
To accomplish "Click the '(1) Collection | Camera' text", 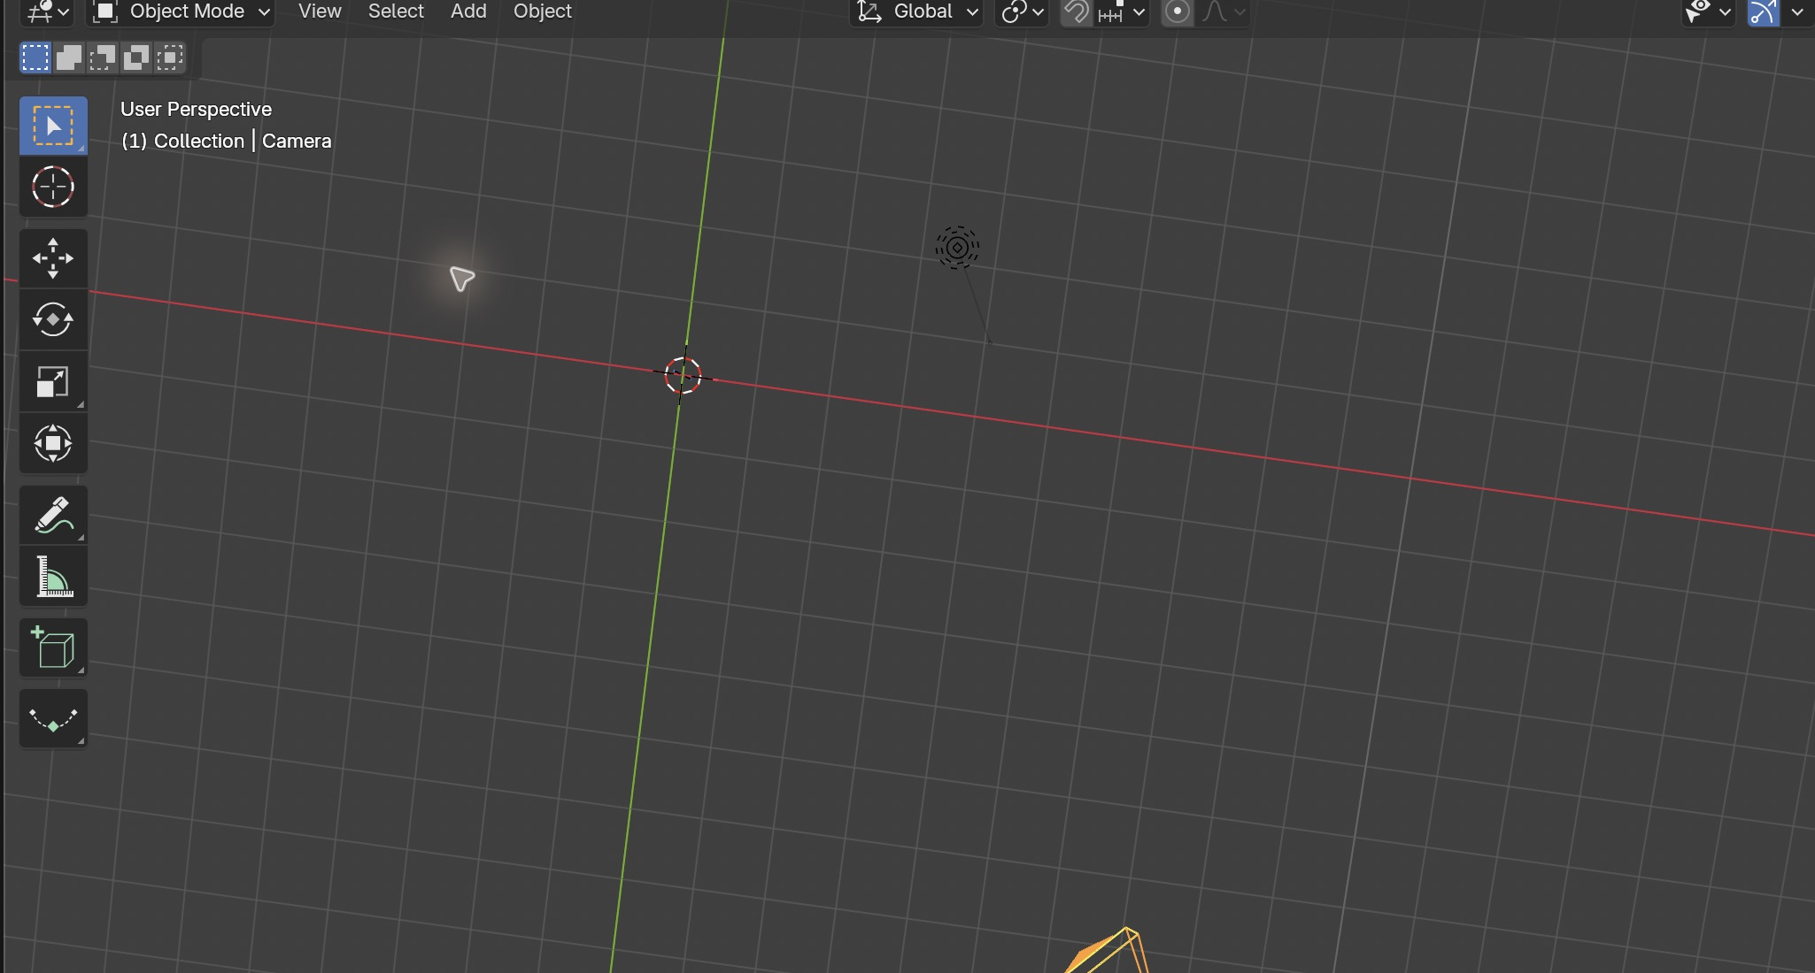I will [226, 142].
